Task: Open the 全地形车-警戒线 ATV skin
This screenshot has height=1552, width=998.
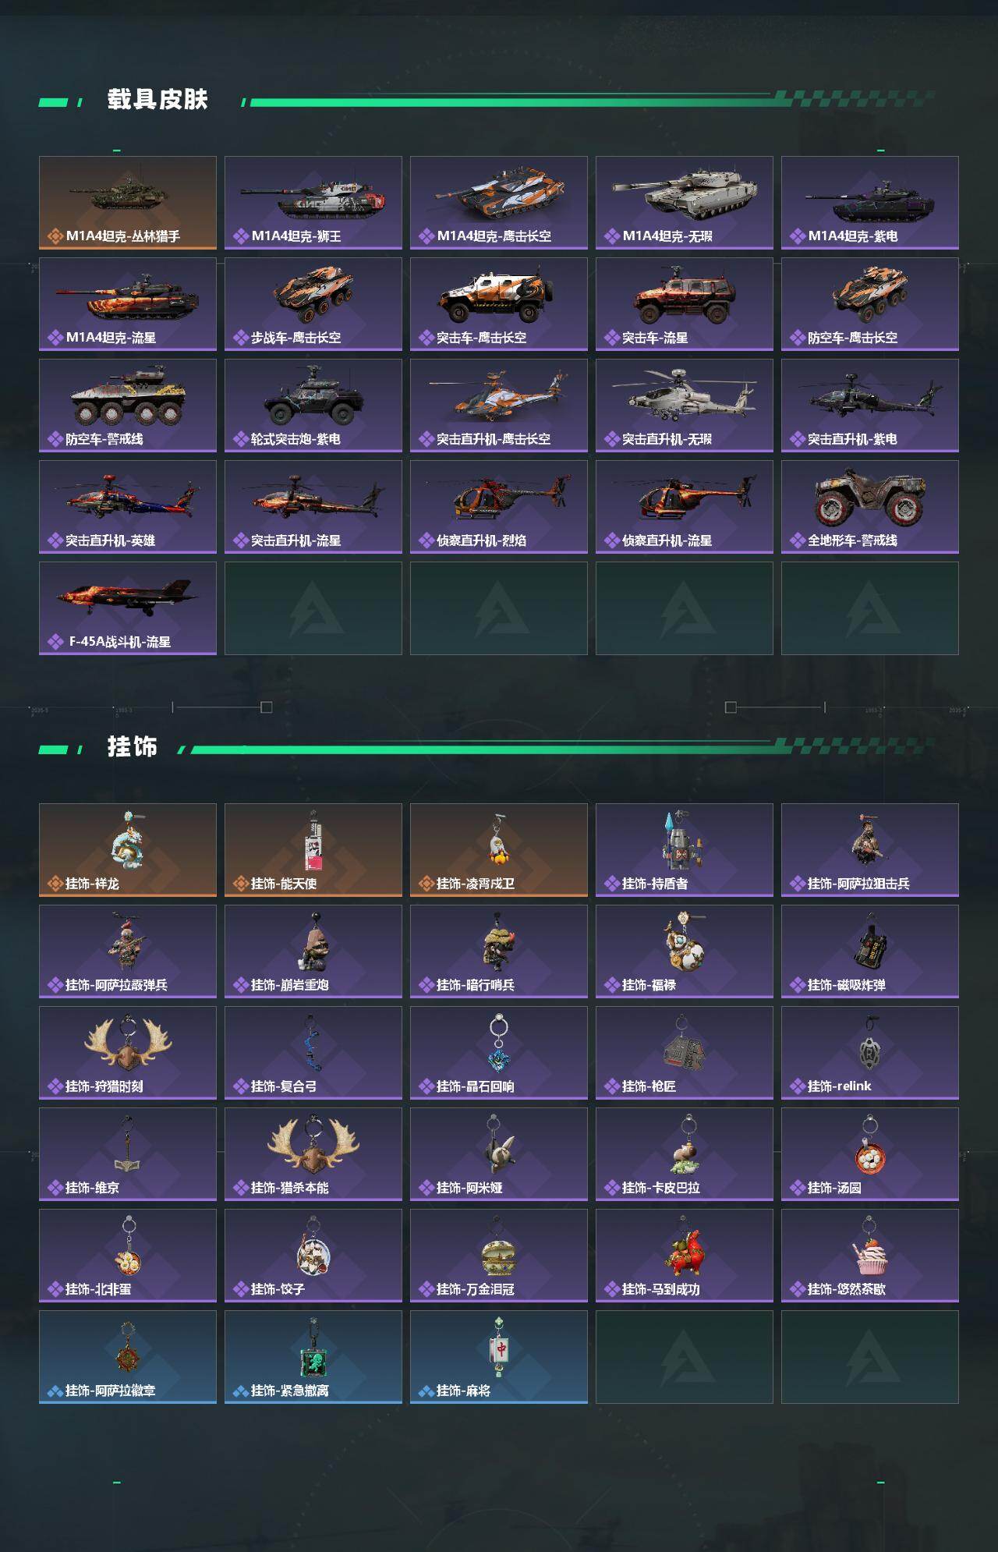Action: (870, 507)
